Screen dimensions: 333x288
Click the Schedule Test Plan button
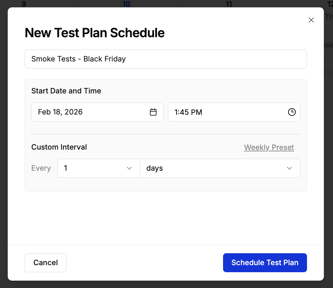point(265,262)
